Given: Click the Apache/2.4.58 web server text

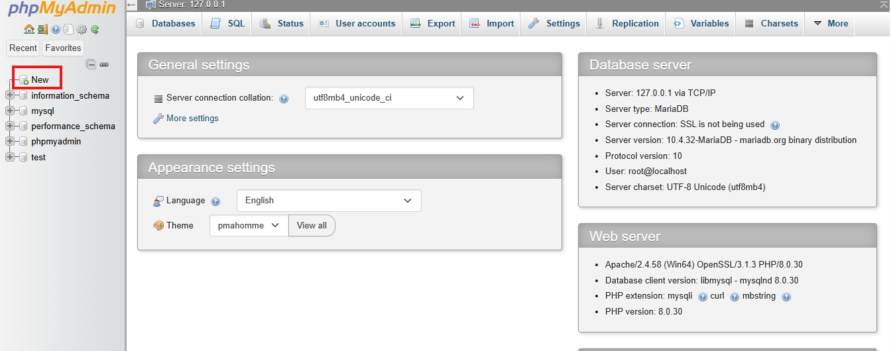Looking at the screenshot, I should coord(704,264).
